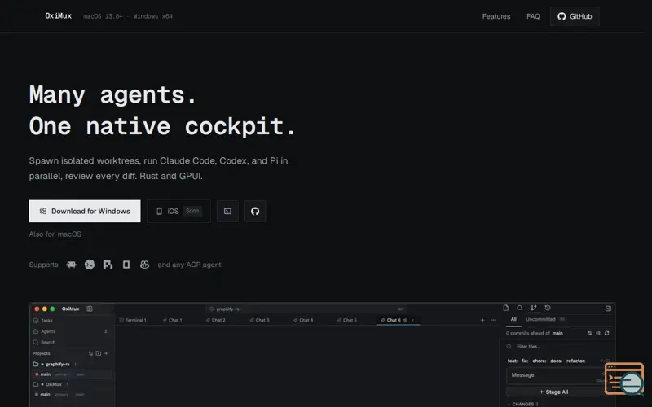The height and width of the screenshot is (407, 652).
Task: Click the GitHub button in the header
Action: tap(575, 16)
